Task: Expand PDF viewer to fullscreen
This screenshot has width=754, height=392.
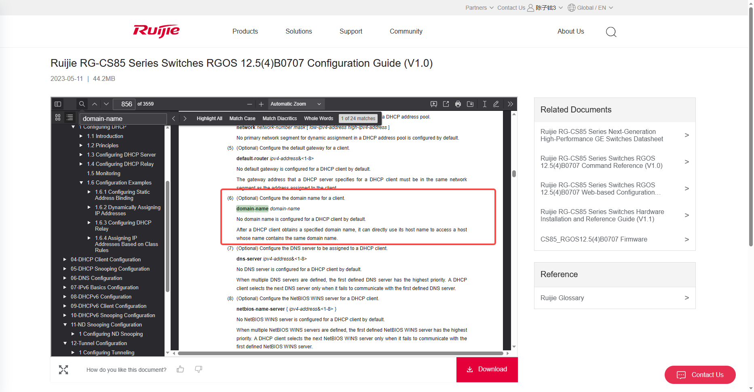Action: [63, 370]
